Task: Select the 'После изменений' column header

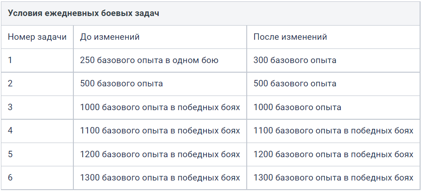Action: 333,37
